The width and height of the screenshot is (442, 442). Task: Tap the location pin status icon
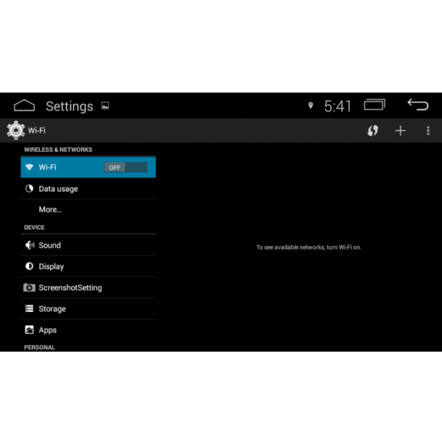pos(311,106)
